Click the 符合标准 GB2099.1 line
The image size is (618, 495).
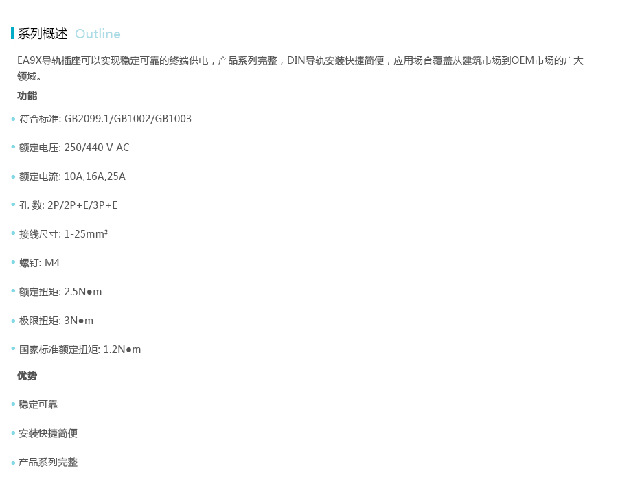(x=105, y=119)
